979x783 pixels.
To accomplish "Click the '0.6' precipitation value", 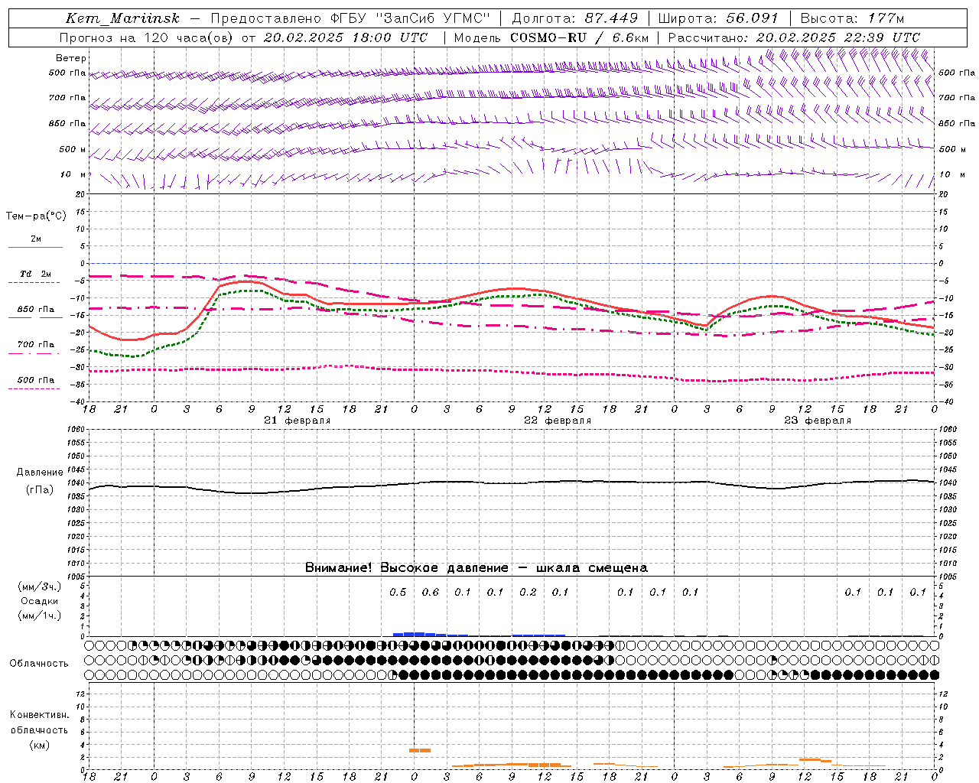I will coord(431,592).
